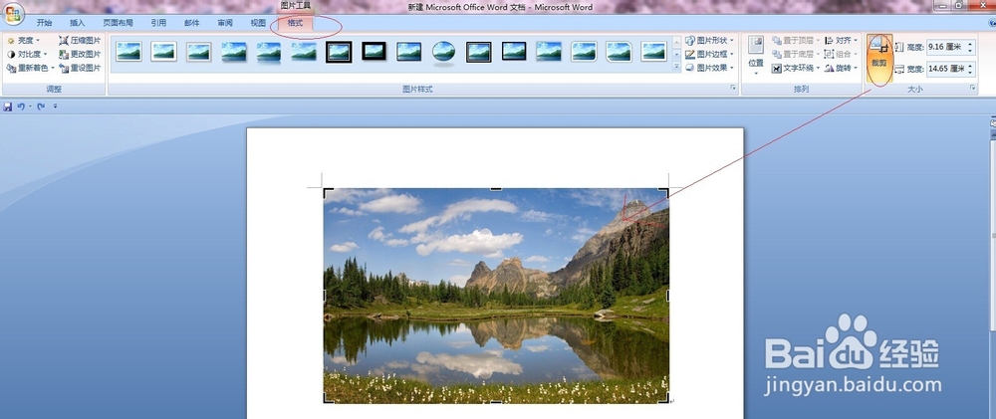Go to the 审阅 tab

225,23
